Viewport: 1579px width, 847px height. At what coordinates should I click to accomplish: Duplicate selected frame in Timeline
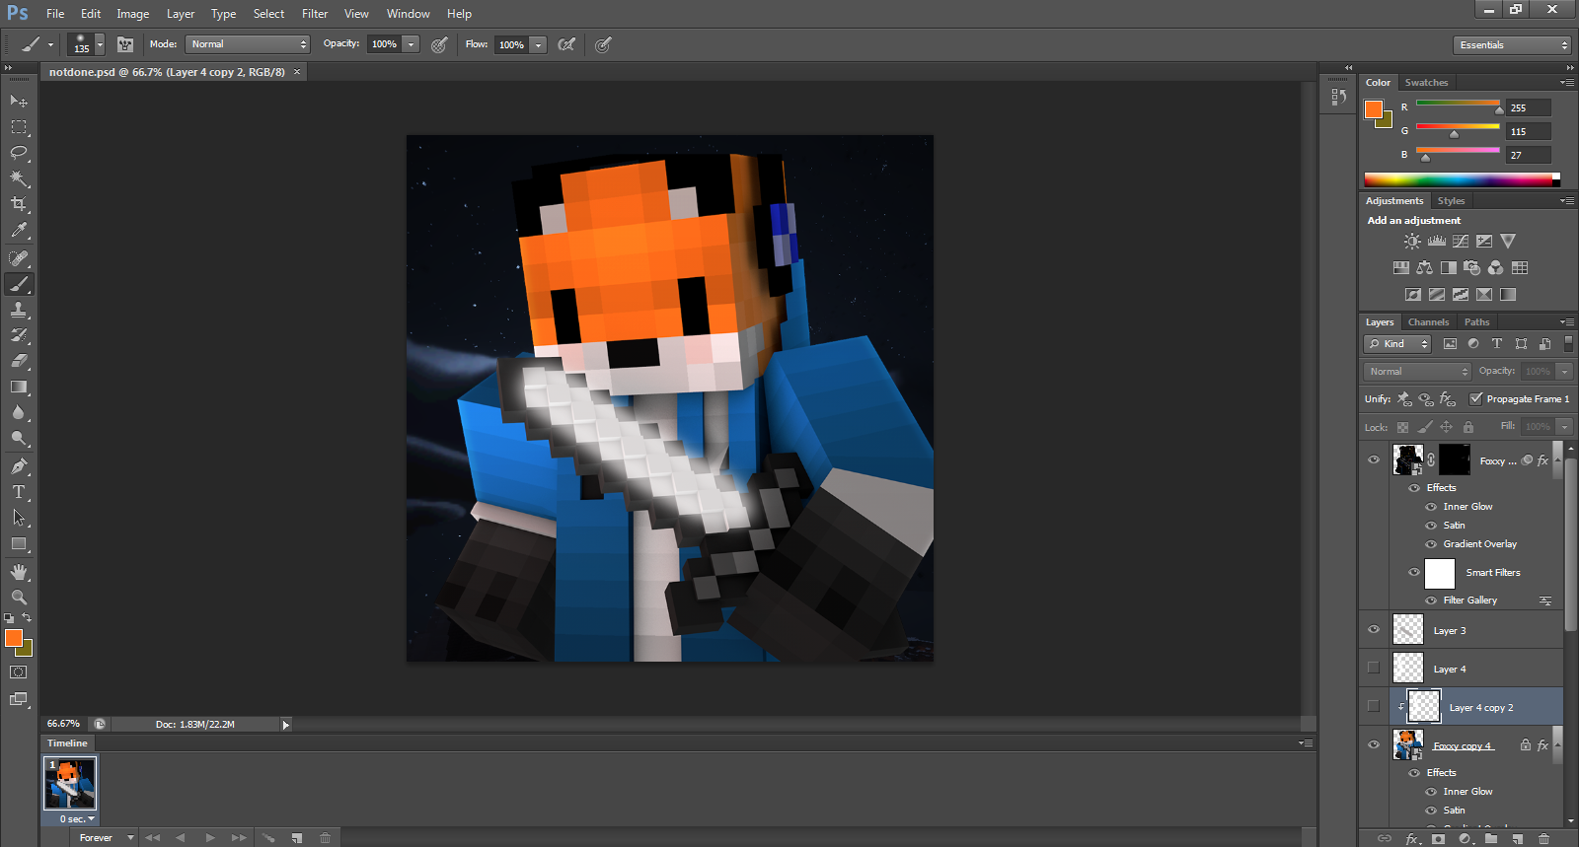coord(296,838)
